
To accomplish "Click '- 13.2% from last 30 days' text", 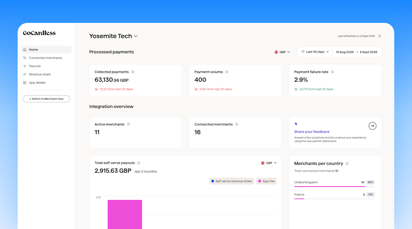I will pyautogui.click(x=116, y=89).
